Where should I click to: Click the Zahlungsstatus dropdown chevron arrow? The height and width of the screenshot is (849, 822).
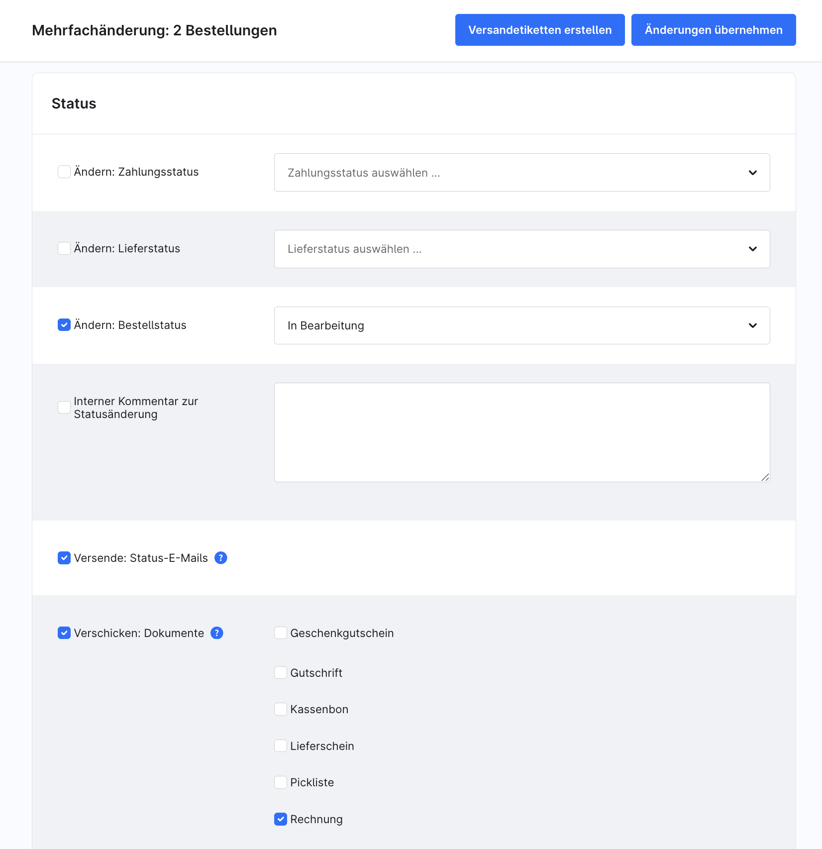coord(752,173)
